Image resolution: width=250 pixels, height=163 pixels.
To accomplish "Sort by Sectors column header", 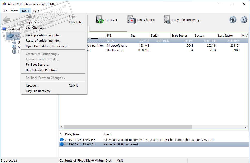I will pyautogui.click(x=205, y=36).
